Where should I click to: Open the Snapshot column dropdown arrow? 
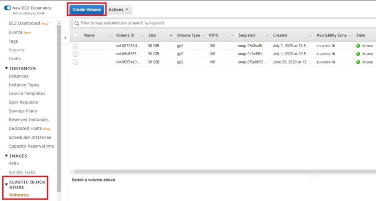pyautogui.click(x=267, y=35)
